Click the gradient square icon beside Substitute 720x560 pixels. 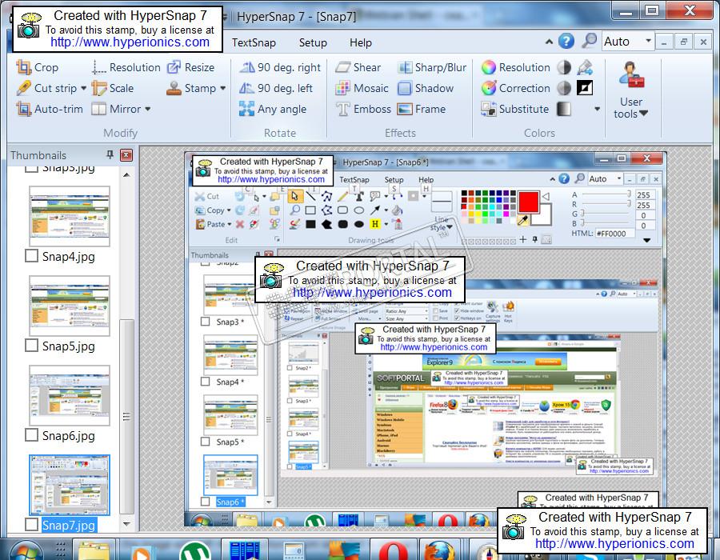click(x=564, y=110)
